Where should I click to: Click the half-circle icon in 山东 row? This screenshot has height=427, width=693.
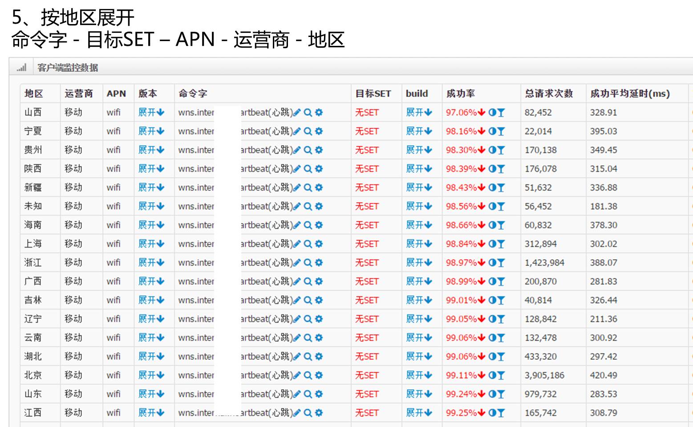point(492,394)
